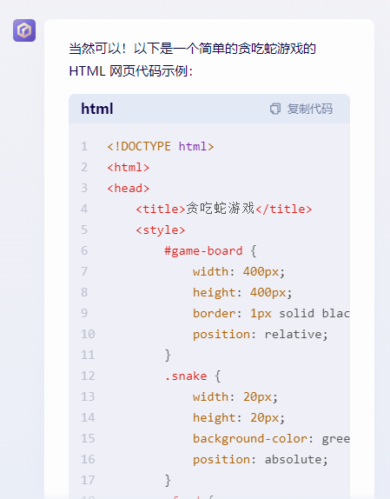This screenshot has height=499, width=390.
Task: Click the <style> tag on line 5
Action: click(x=161, y=230)
